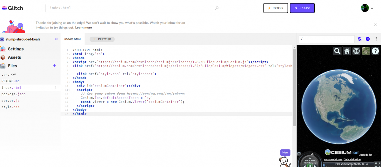Open the Settings section in sidebar
The height and width of the screenshot is (167, 381).
click(x=16, y=49)
